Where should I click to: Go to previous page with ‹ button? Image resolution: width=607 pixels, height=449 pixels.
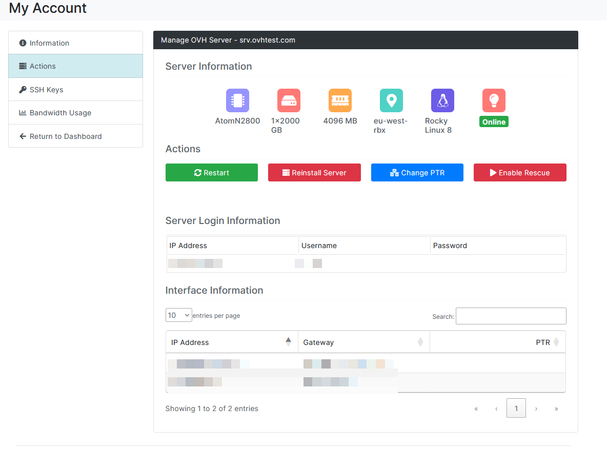pos(496,409)
